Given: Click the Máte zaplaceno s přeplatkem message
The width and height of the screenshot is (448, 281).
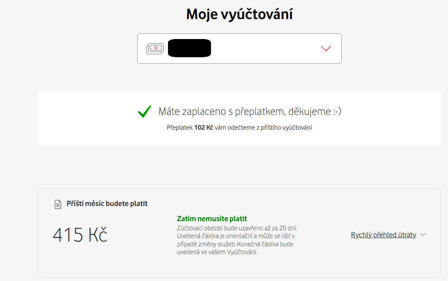Looking at the screenshot, I should [x=250, y=111].
